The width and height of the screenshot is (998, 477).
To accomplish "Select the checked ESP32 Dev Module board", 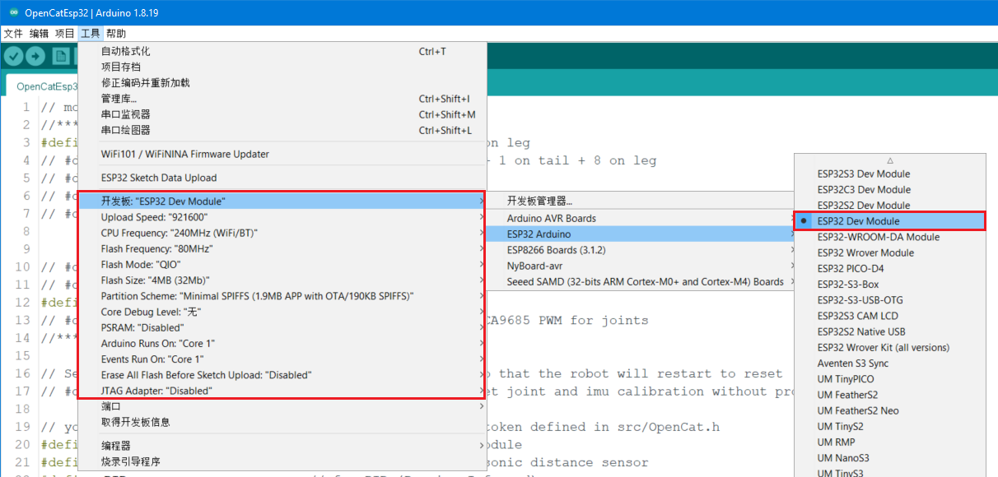I will 890,221.
